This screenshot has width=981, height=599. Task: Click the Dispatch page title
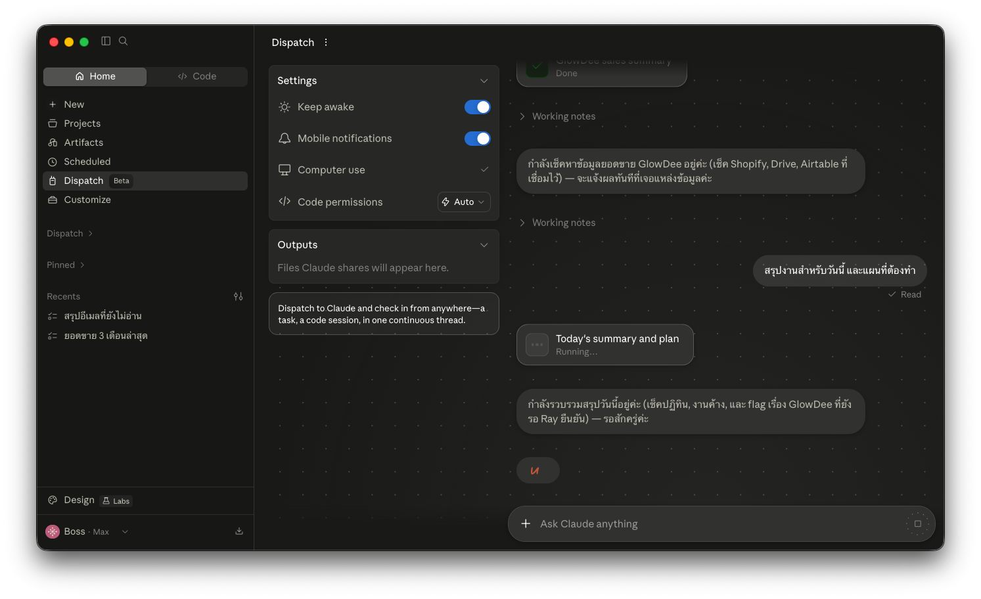click(x=293, y=42)
